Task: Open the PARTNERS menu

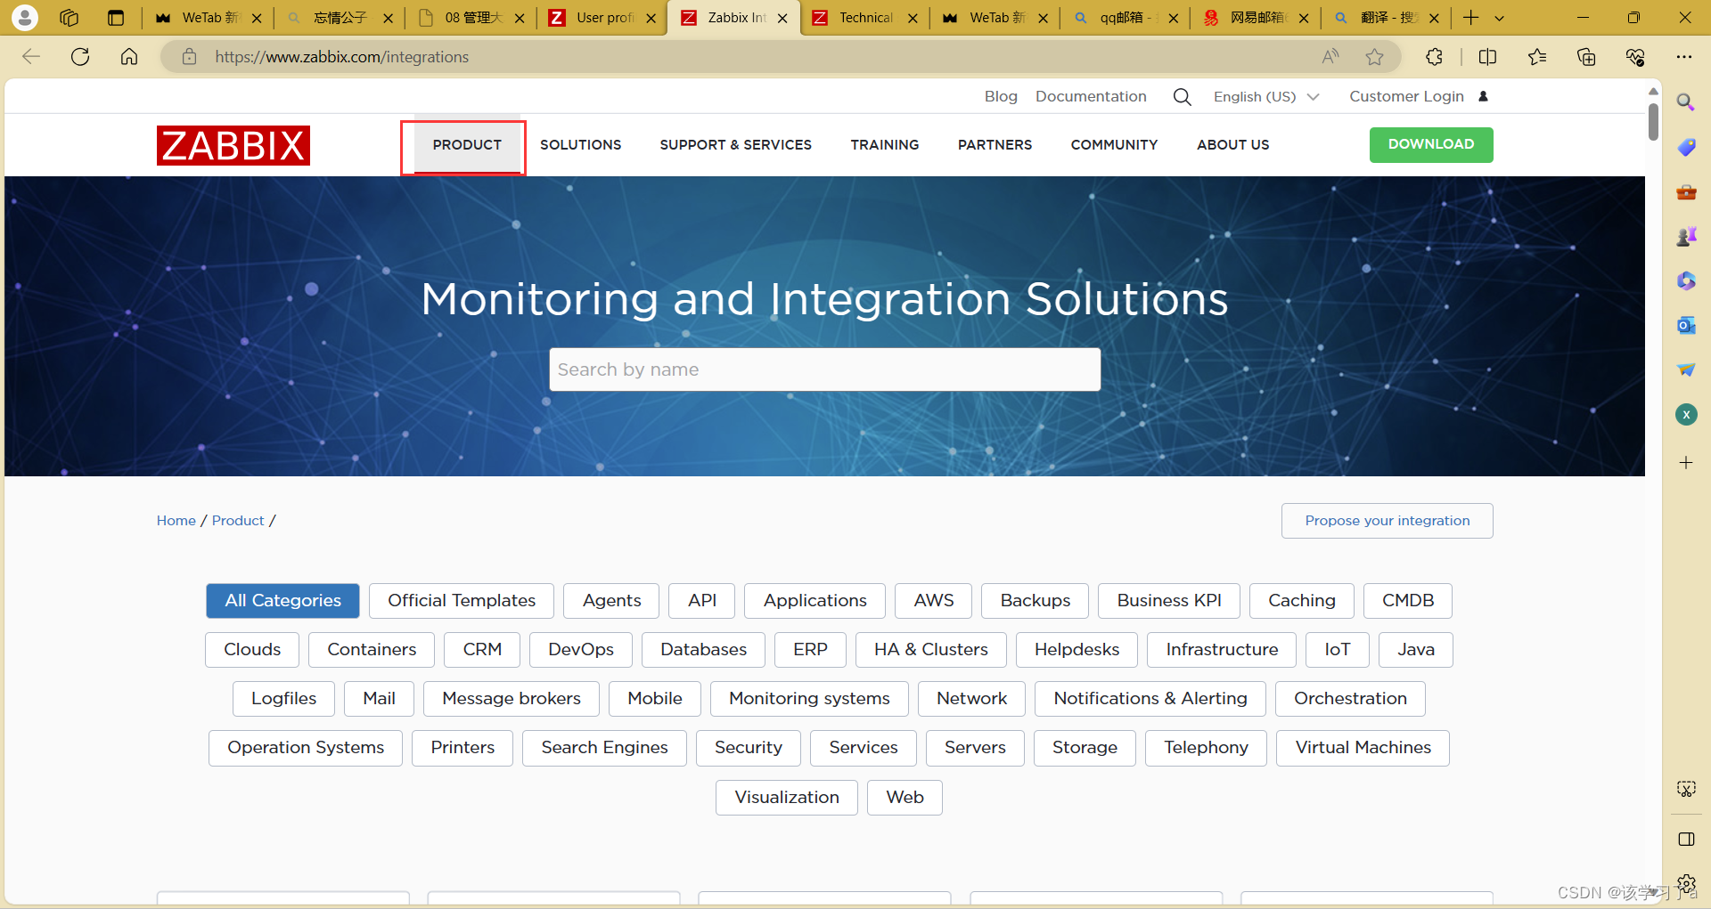Action: [x=995, y=145]
